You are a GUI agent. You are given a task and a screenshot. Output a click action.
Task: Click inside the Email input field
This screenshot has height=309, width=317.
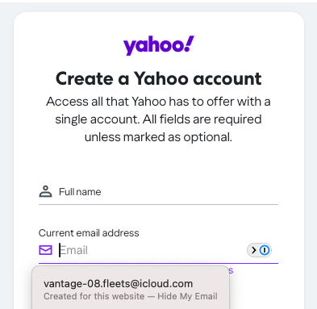(x=152, y=250)
